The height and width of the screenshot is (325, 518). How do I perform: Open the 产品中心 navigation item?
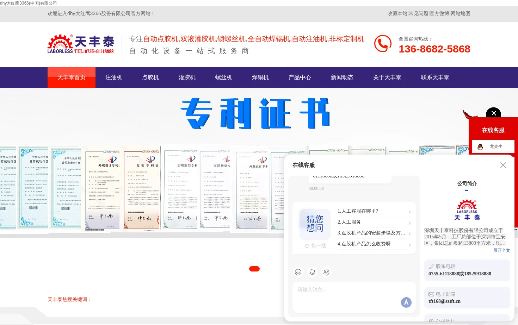300,77
